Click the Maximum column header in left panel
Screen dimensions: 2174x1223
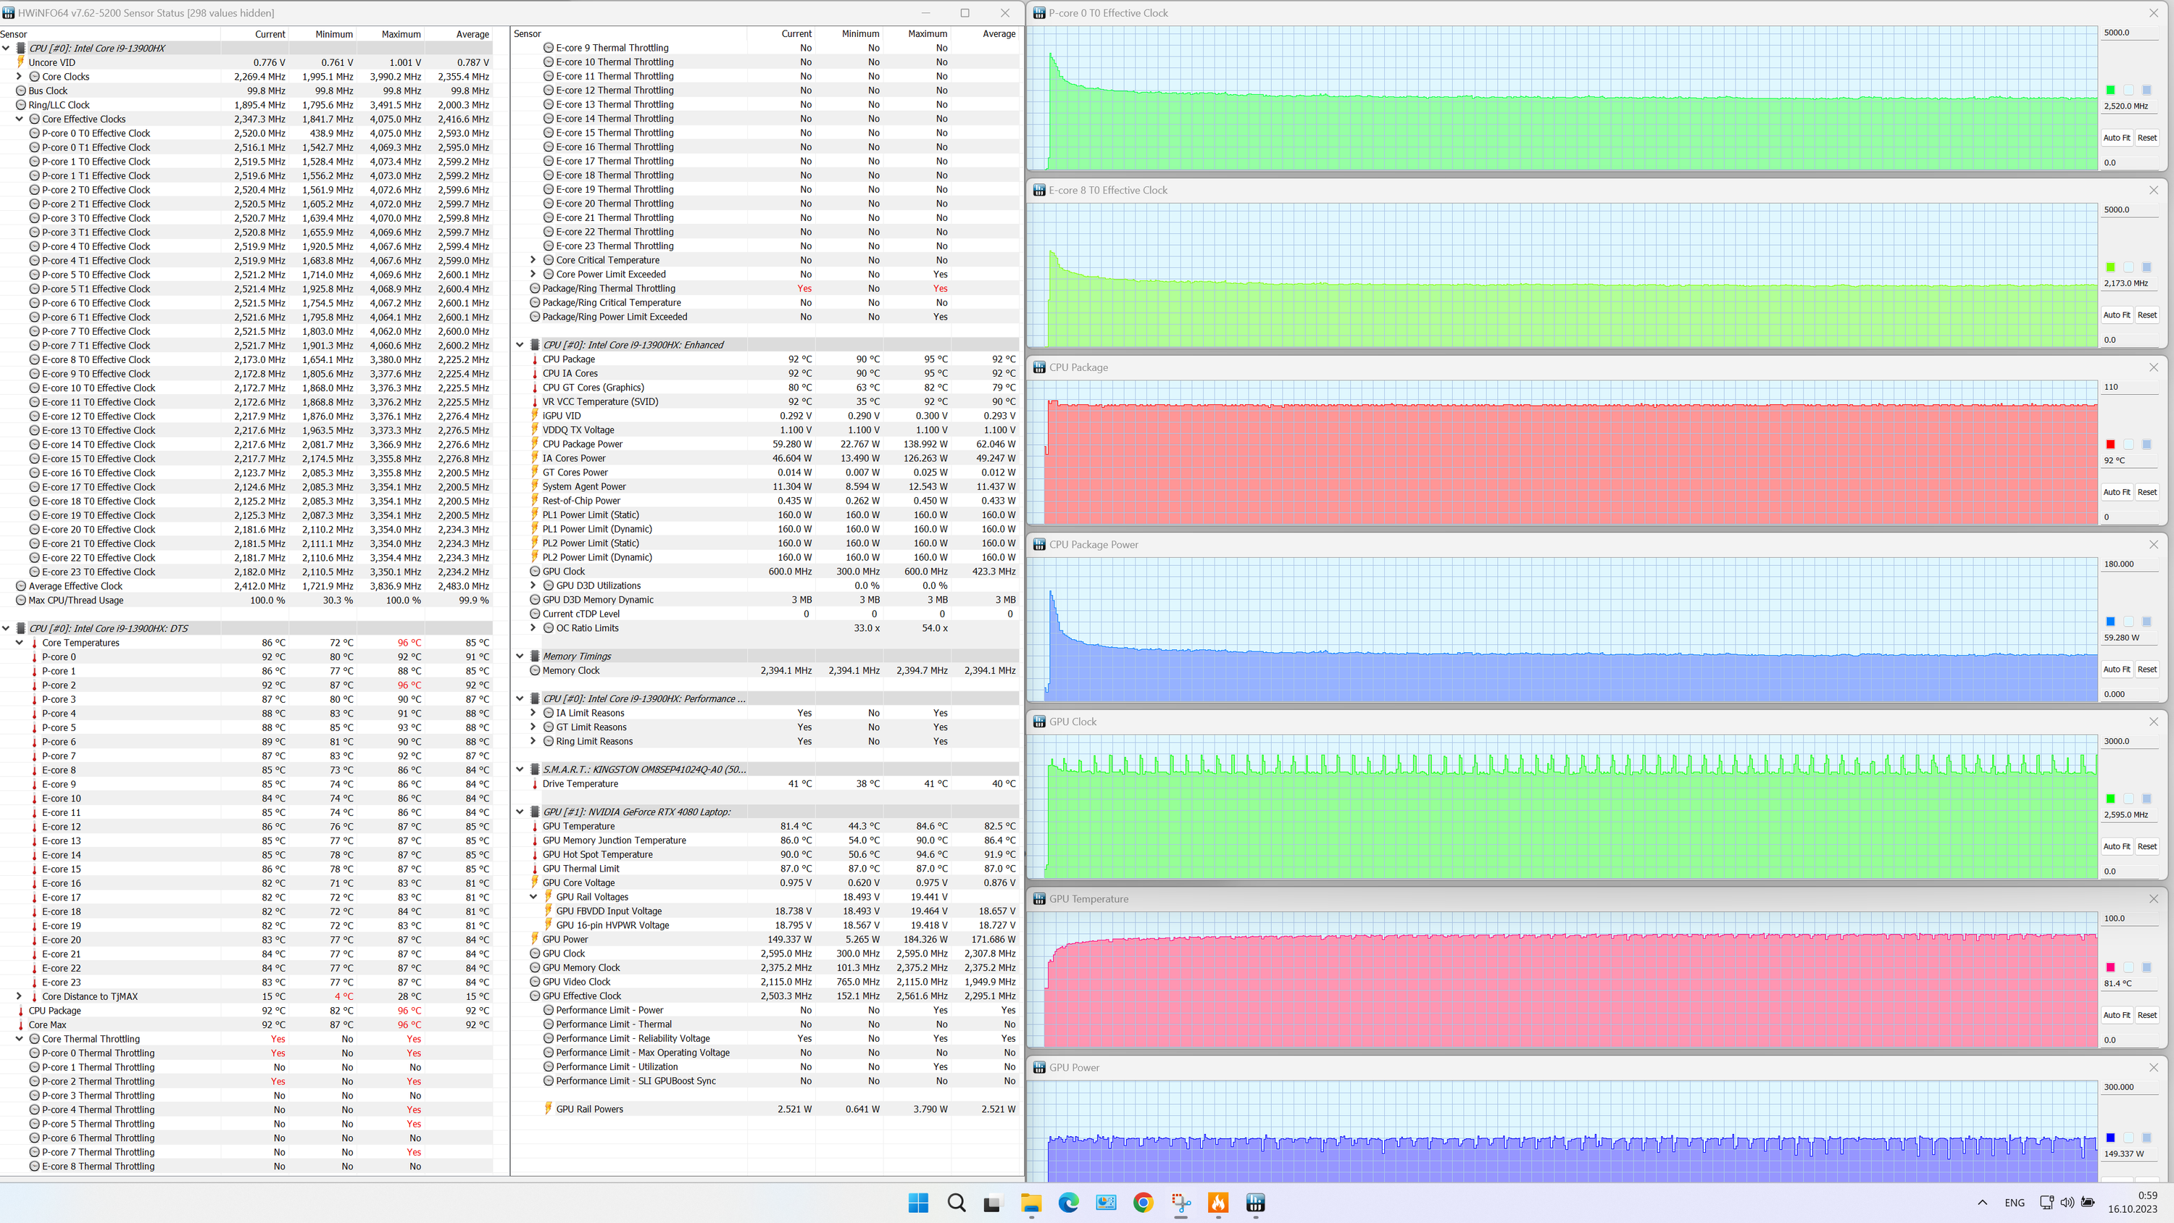400,34
